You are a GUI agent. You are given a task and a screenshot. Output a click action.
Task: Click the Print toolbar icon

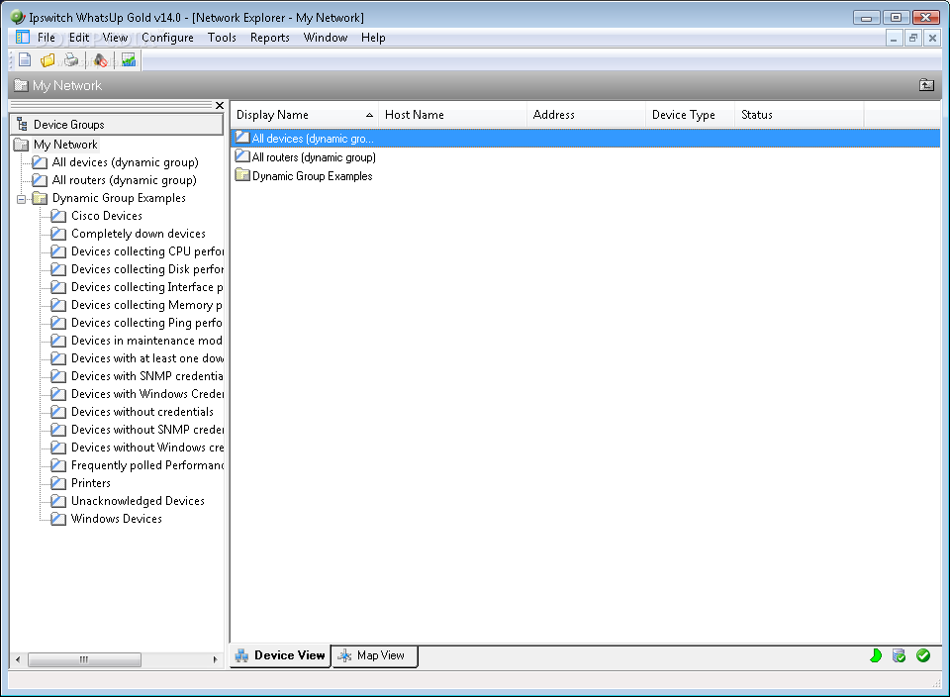(71, 60)
